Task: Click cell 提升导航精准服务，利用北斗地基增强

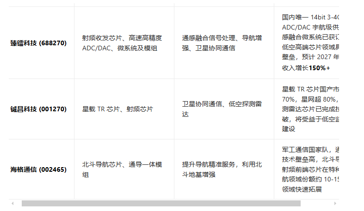Action: (x=224, y=169)
